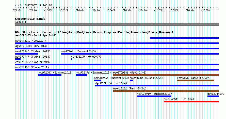Click the 71100k ruler mark
Viewport: 226px width, 119px height.
coord(205,10)
